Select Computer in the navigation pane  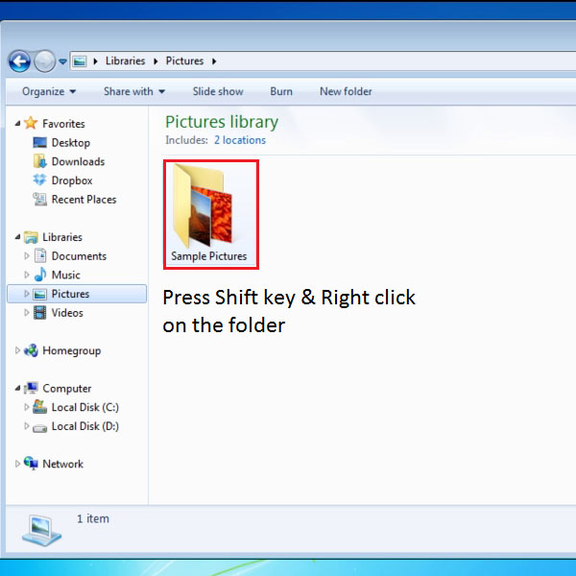[67, 389]
